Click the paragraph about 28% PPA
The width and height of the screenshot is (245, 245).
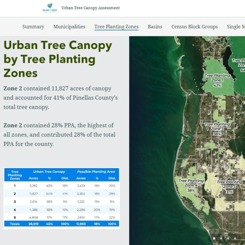[x=59, y=135]
